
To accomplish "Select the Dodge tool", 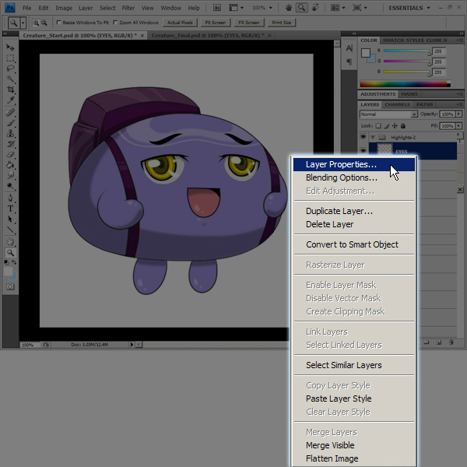I will pos(10,186).
